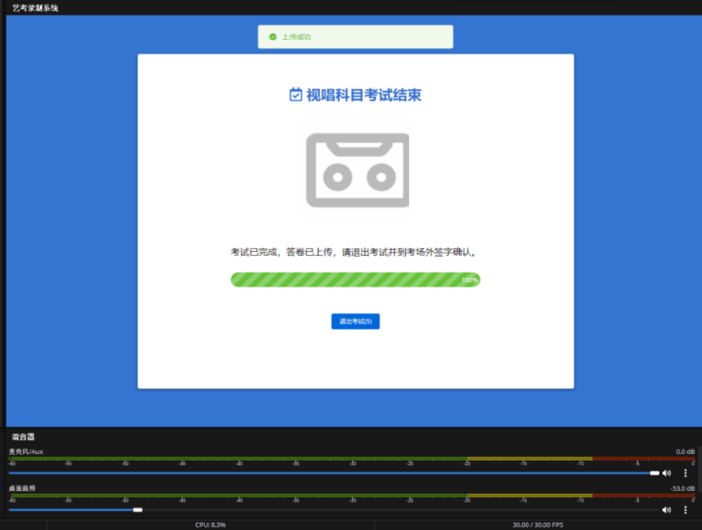This screenshot has width=702, height=530.
Task: Adjust the 桌面音频 volume slider handle
Action: point(138,510)
